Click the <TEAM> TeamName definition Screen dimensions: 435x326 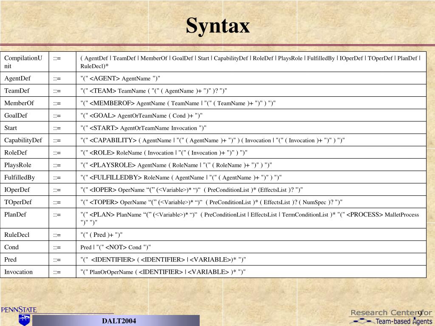point(154,91)
